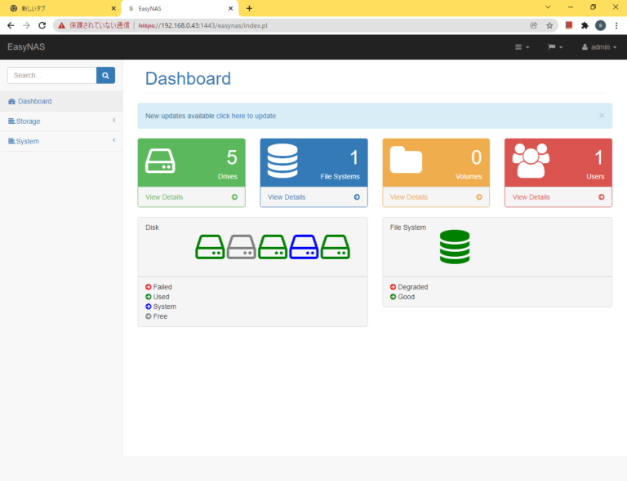Open the flag dropdown in top bar
The image size is (627, 481).
[555, 47]
